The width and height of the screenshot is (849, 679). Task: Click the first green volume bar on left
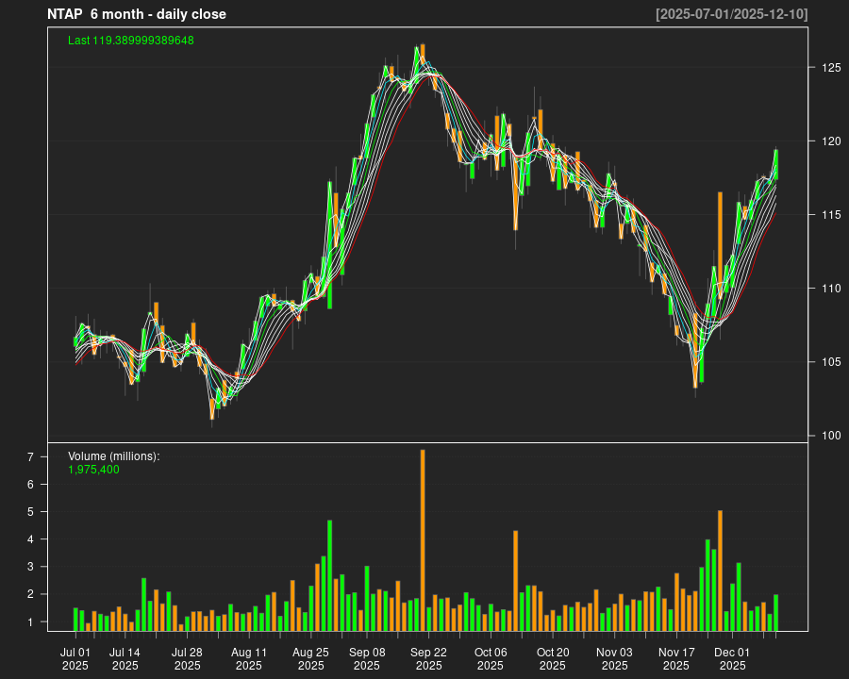pos(75,619)
